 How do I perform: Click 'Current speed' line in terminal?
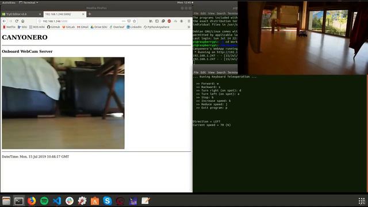[x=212, y=125]
